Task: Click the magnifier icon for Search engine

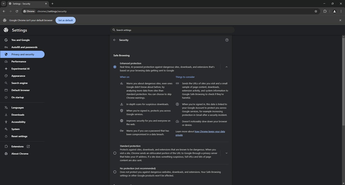Action: 6,83
